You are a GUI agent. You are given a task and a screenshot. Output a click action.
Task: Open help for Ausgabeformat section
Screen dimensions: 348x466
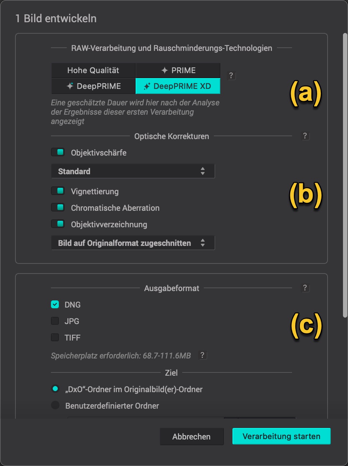(305, 288)
